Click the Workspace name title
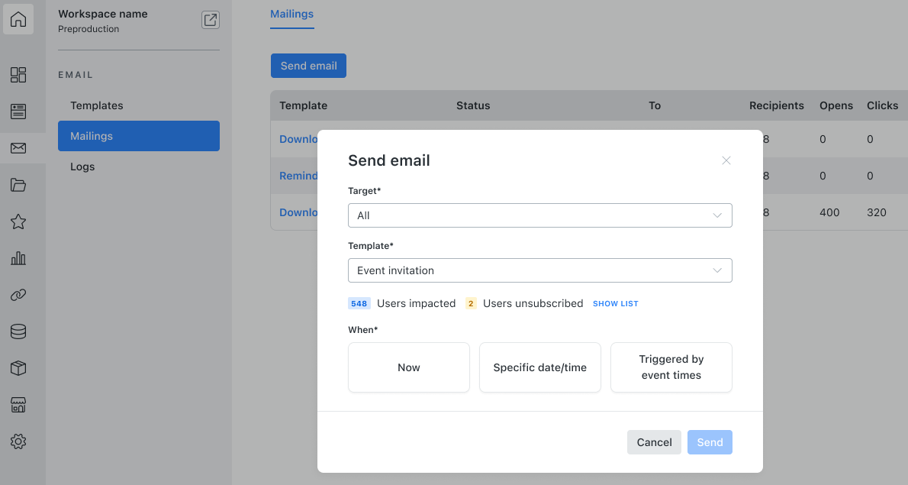The width and height of the screenshot is (908, 485). pyautogui.click(x=102, y=14)
